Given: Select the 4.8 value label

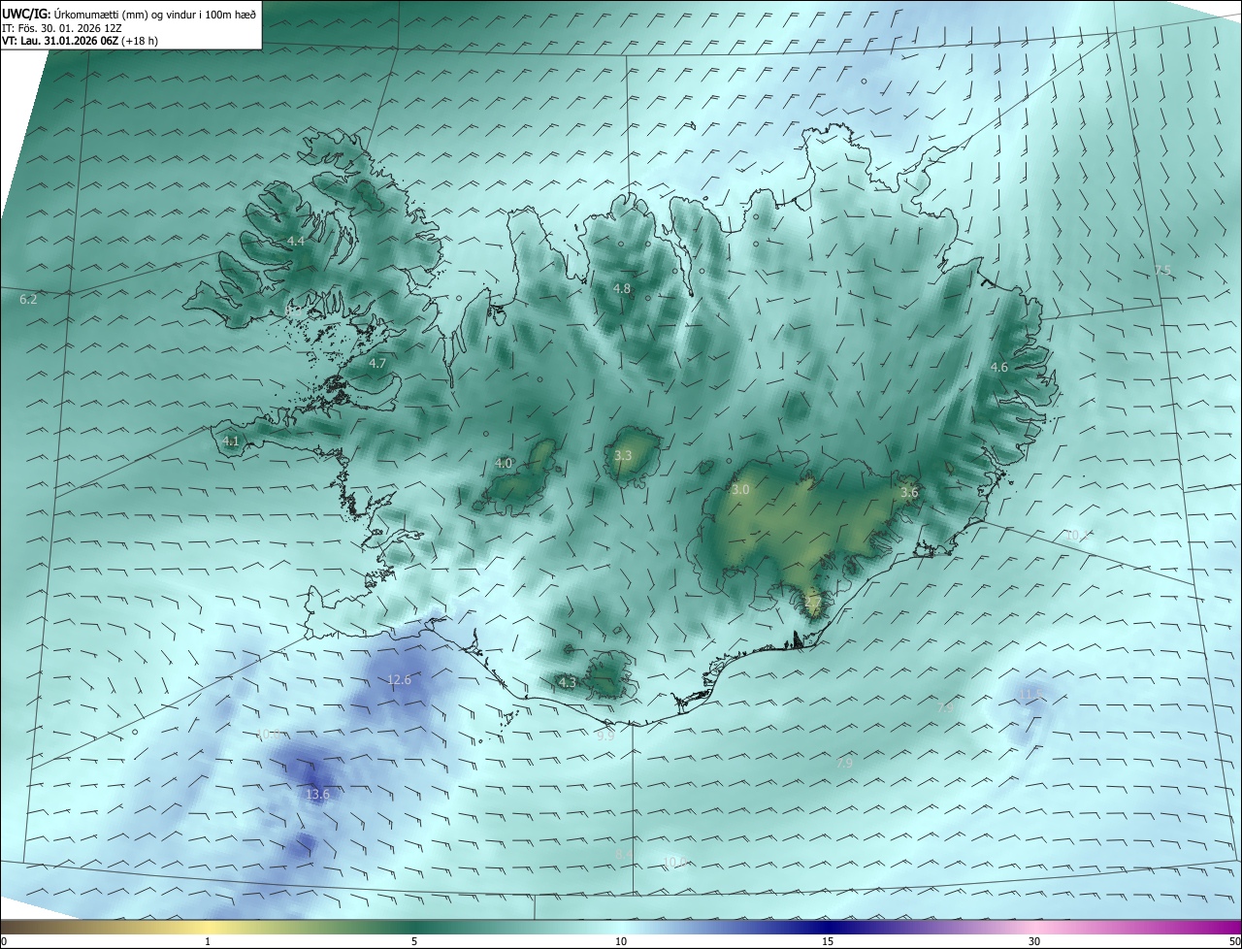Looking at the screenshot, I should 622,288.
